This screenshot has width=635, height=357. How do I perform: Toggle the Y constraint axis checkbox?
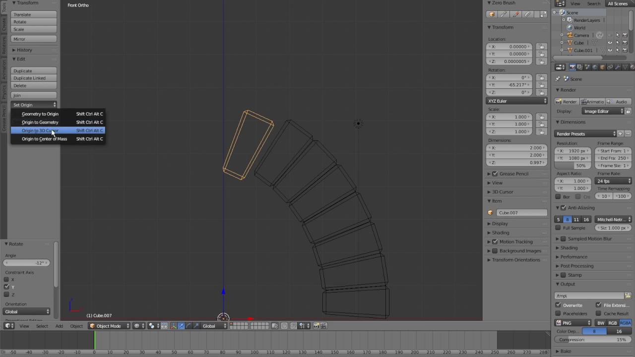pyautogui.click(x=6, y=287)
